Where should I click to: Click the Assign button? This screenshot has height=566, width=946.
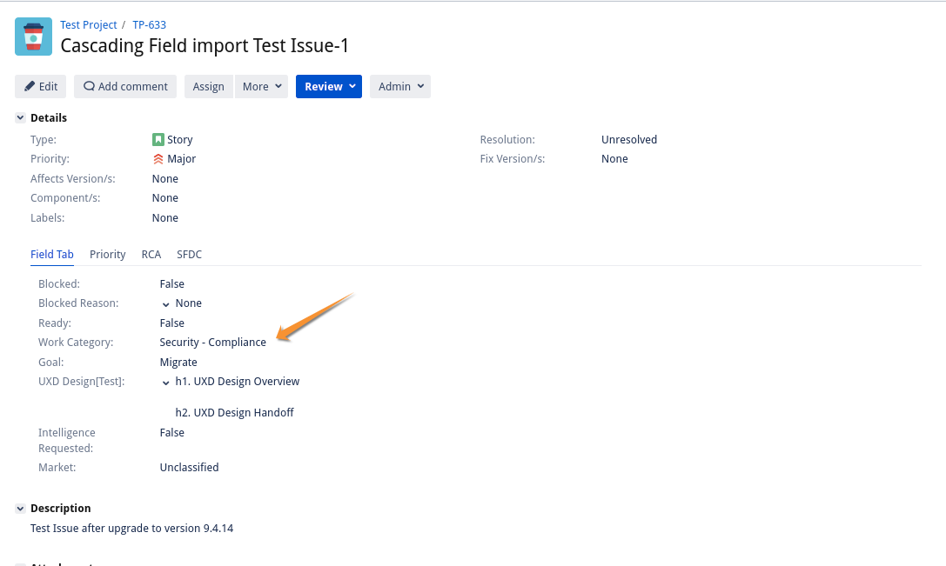point(208,86)
